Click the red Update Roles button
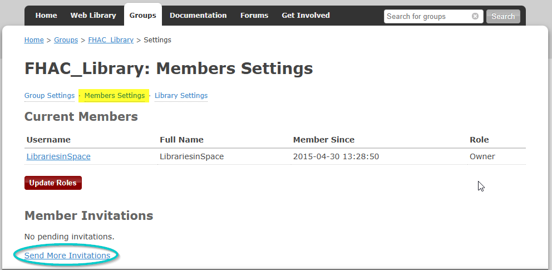This screenshot has width=552, height=270. pos(53,183)
